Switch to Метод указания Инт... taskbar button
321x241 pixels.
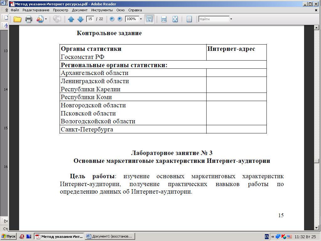(59, 236)
